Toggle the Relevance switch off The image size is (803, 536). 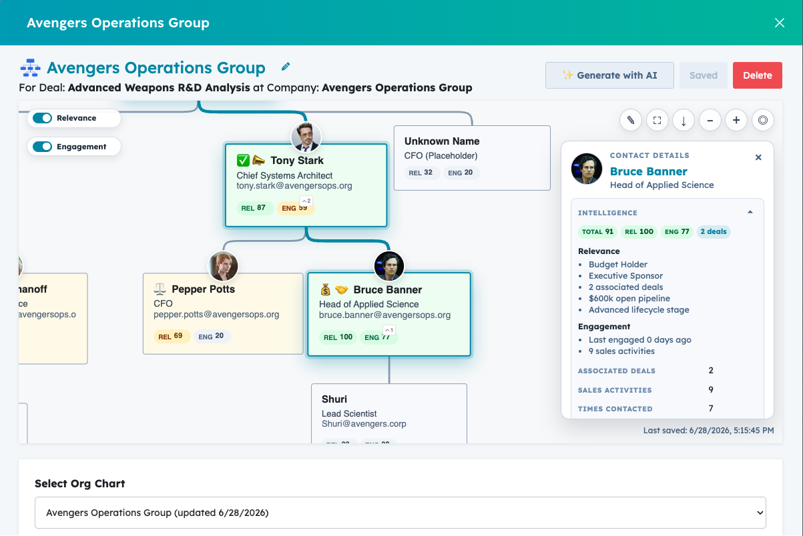click(x=42, y=118)
